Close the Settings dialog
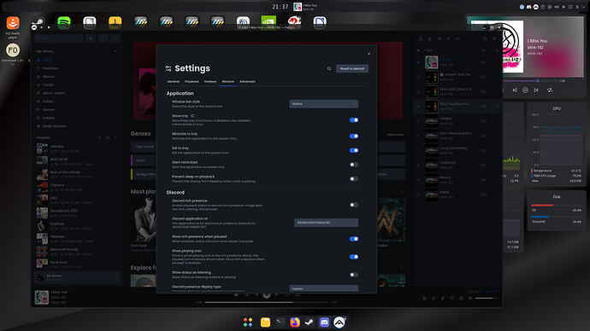 point(369,54)
